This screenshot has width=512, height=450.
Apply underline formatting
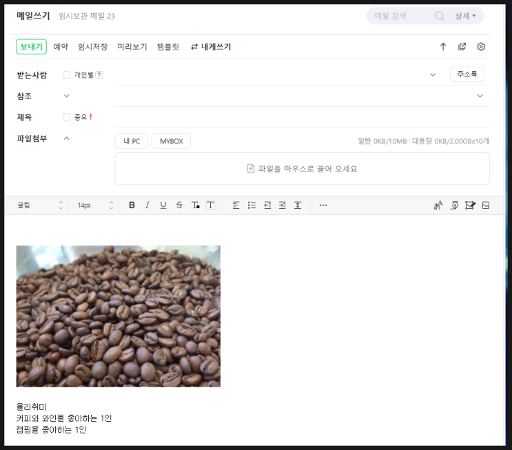[163, 205]
